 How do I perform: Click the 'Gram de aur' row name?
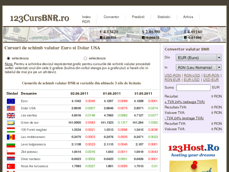click(30, 123)
